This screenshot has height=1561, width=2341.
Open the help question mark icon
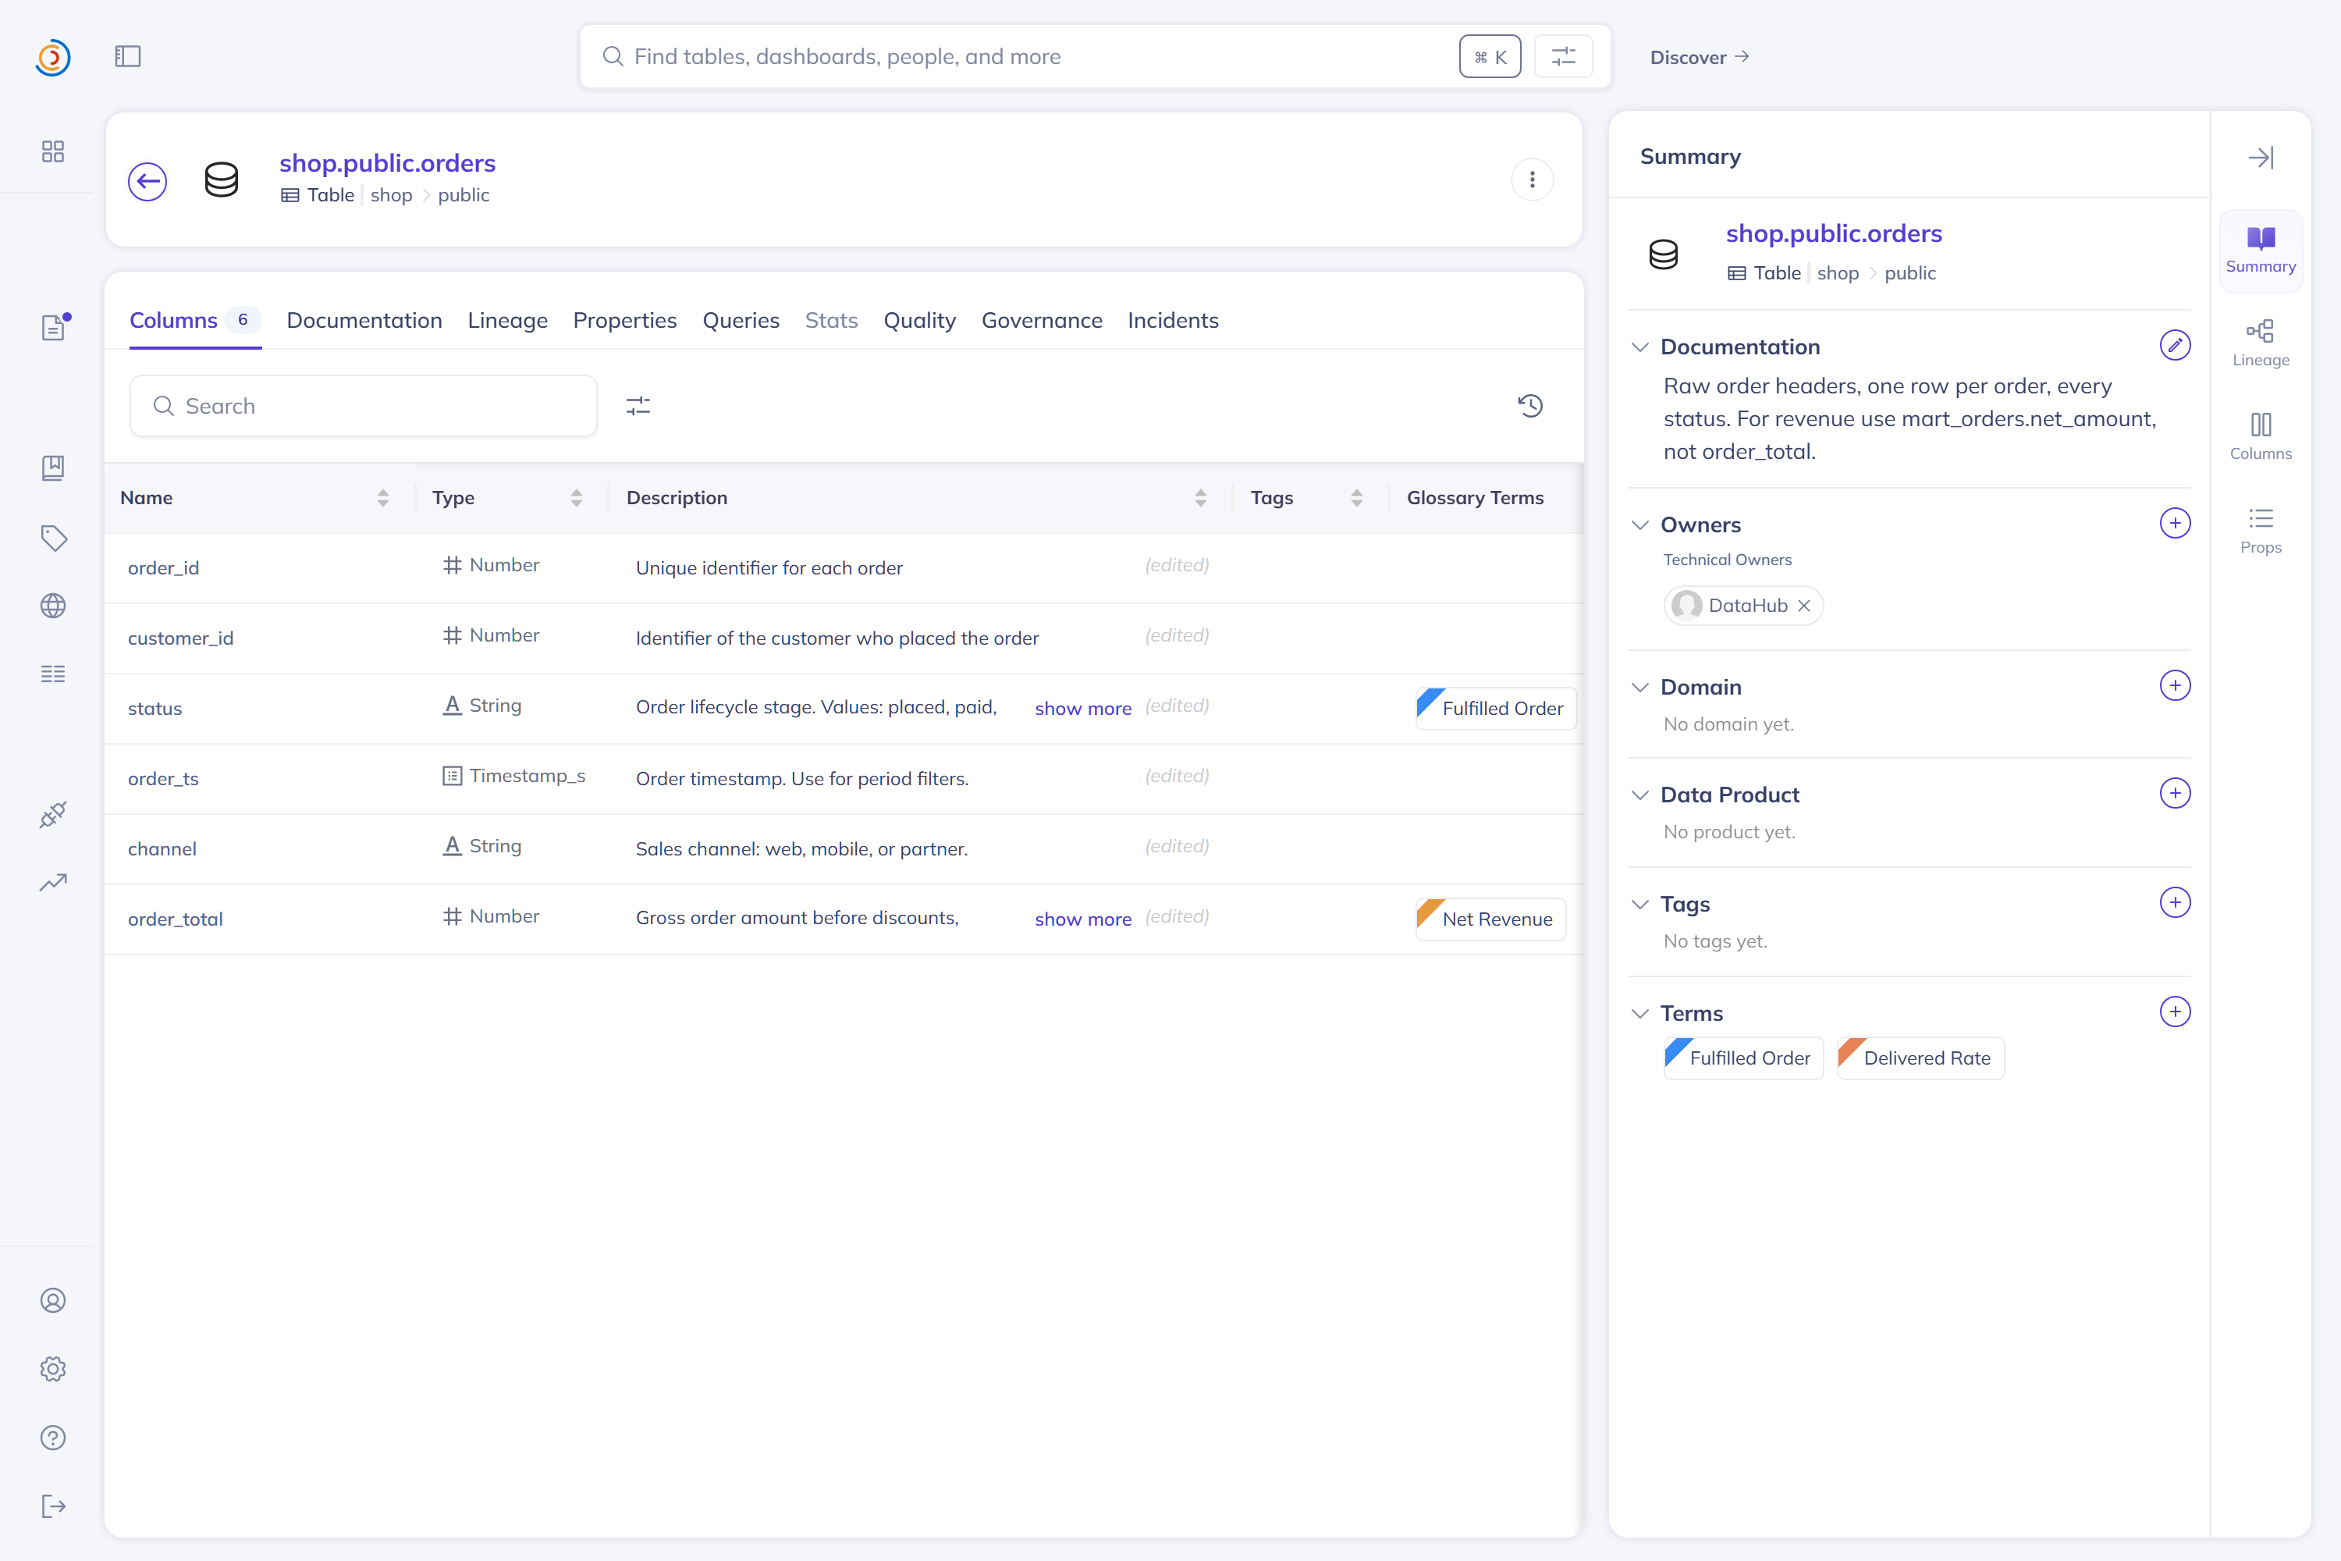tap(53, 1438)
